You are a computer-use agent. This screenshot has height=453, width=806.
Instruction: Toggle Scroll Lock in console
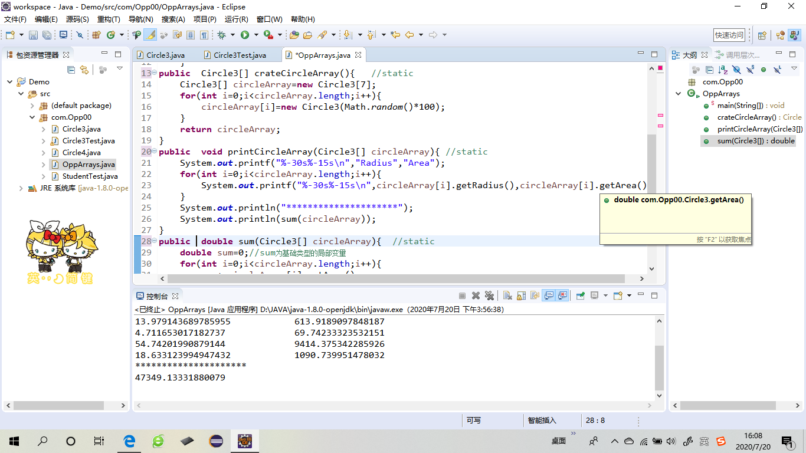522,296
